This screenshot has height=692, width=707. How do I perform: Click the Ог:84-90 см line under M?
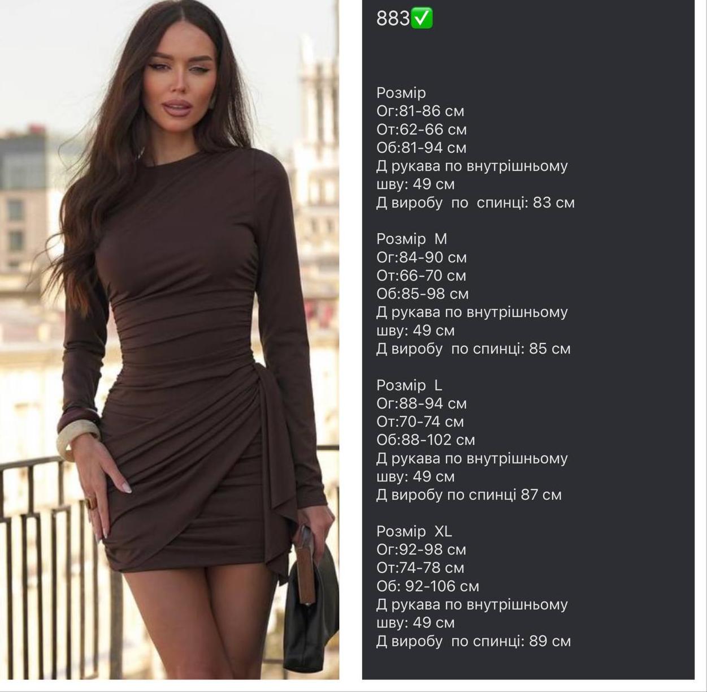pos(422,257)
